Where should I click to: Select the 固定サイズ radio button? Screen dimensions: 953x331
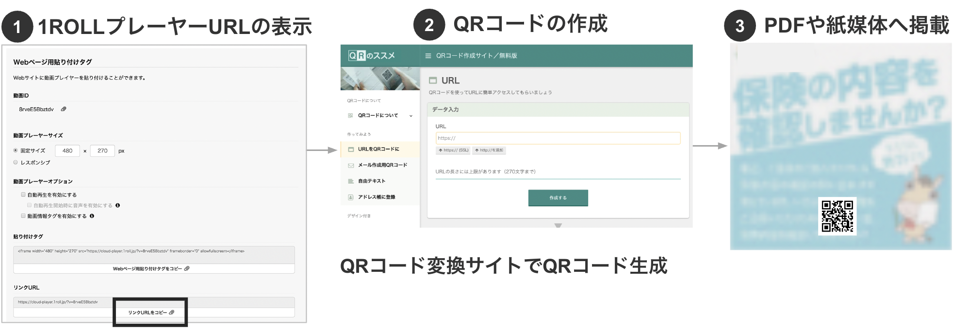pos(16,150)
